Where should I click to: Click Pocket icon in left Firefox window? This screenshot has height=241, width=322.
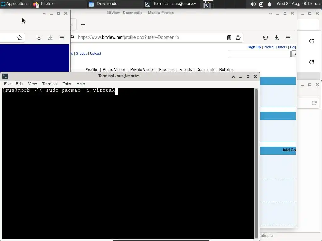[39, 38]
